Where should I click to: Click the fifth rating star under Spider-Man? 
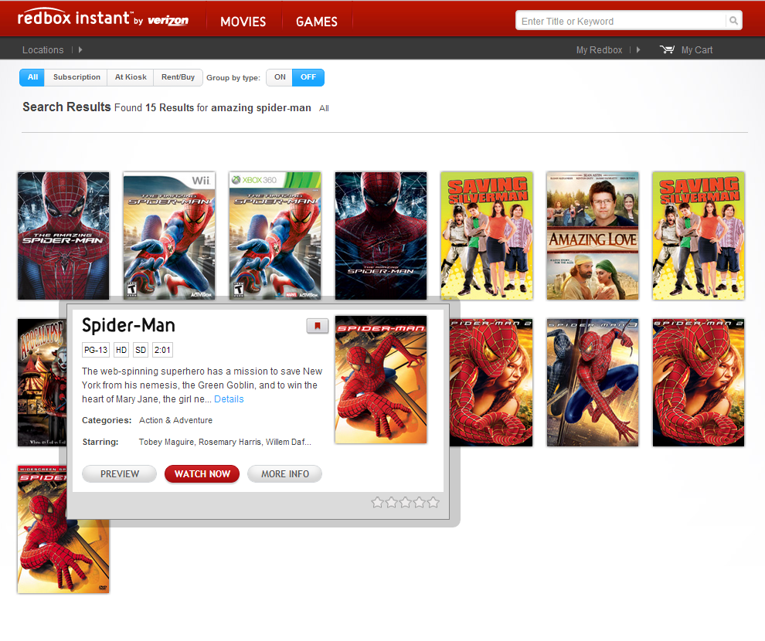tap(433, 502)
